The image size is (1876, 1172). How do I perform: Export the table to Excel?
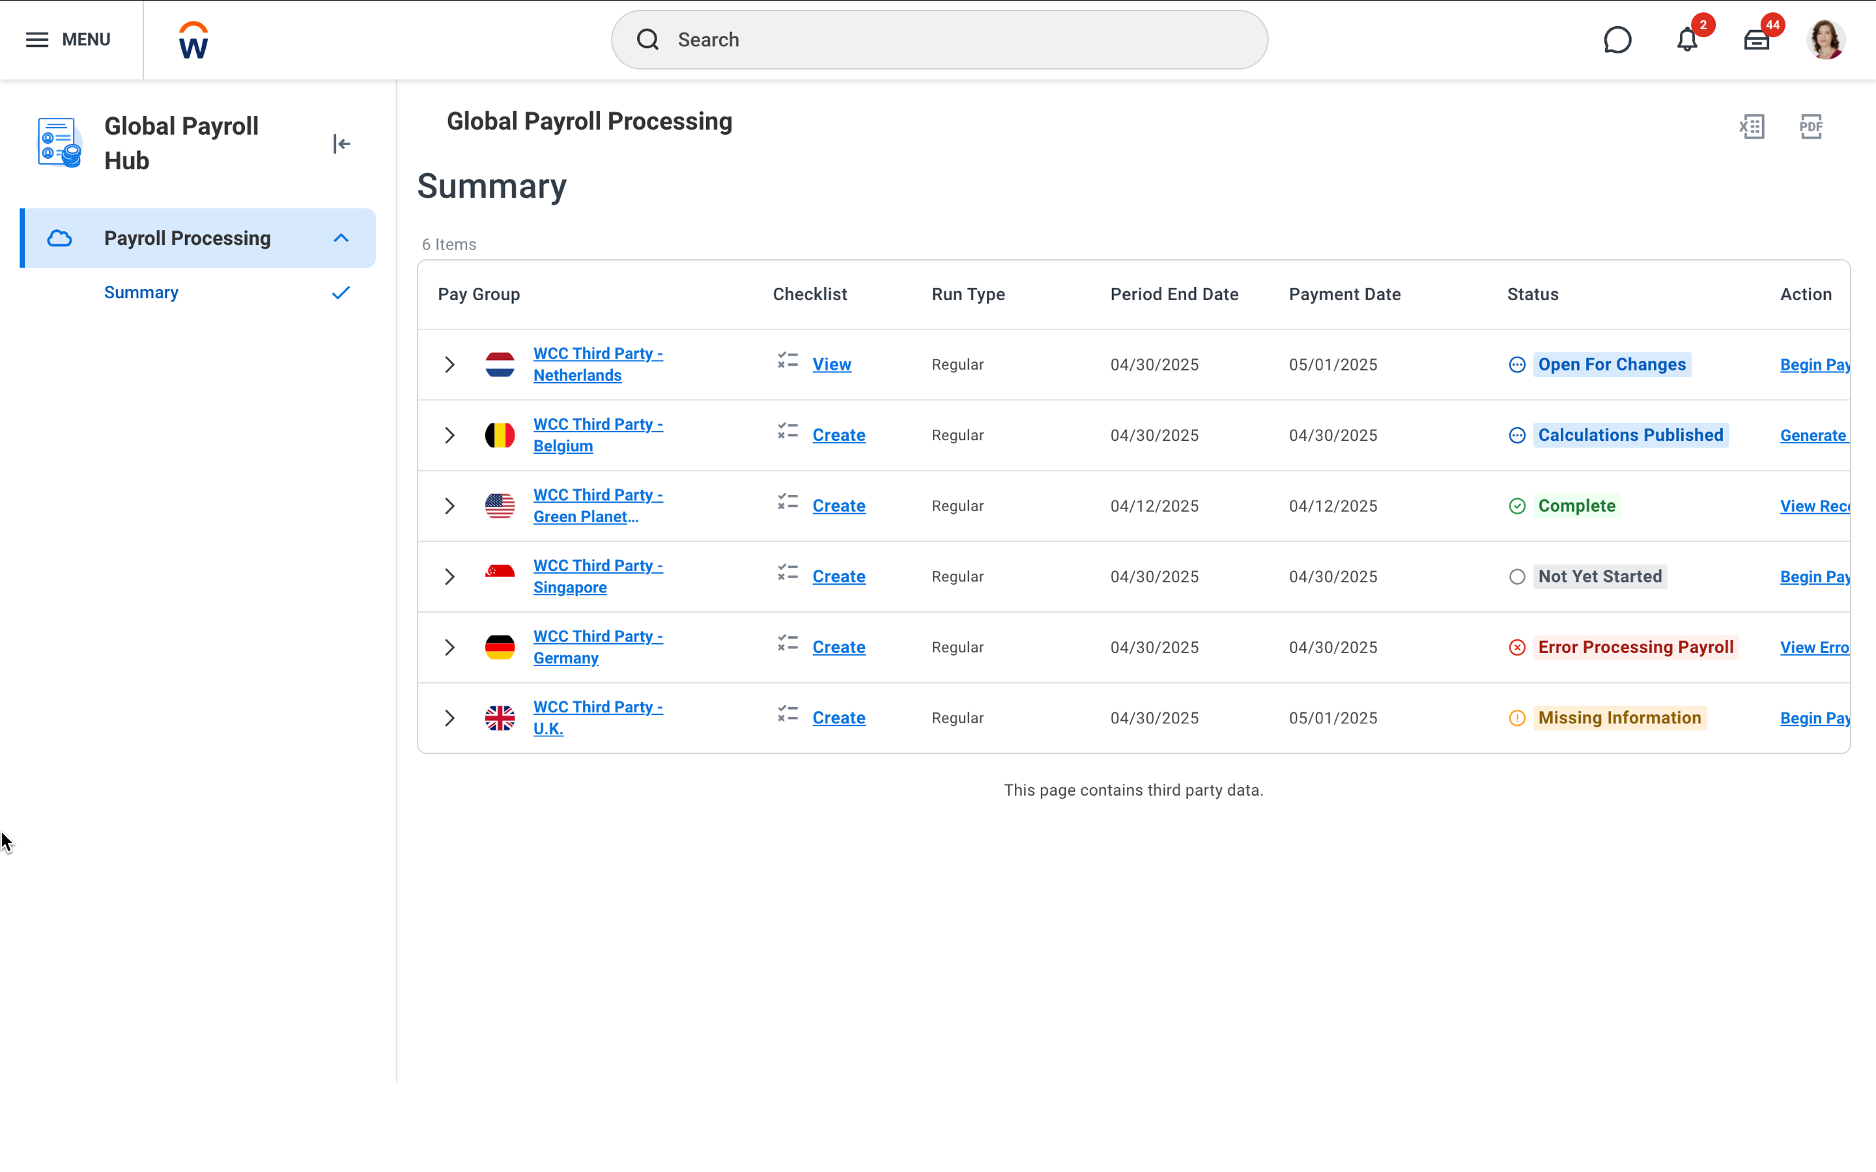coord(1753,126)
